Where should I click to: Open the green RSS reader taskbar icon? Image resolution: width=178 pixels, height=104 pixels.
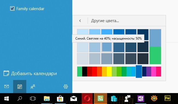click(101, 99)
